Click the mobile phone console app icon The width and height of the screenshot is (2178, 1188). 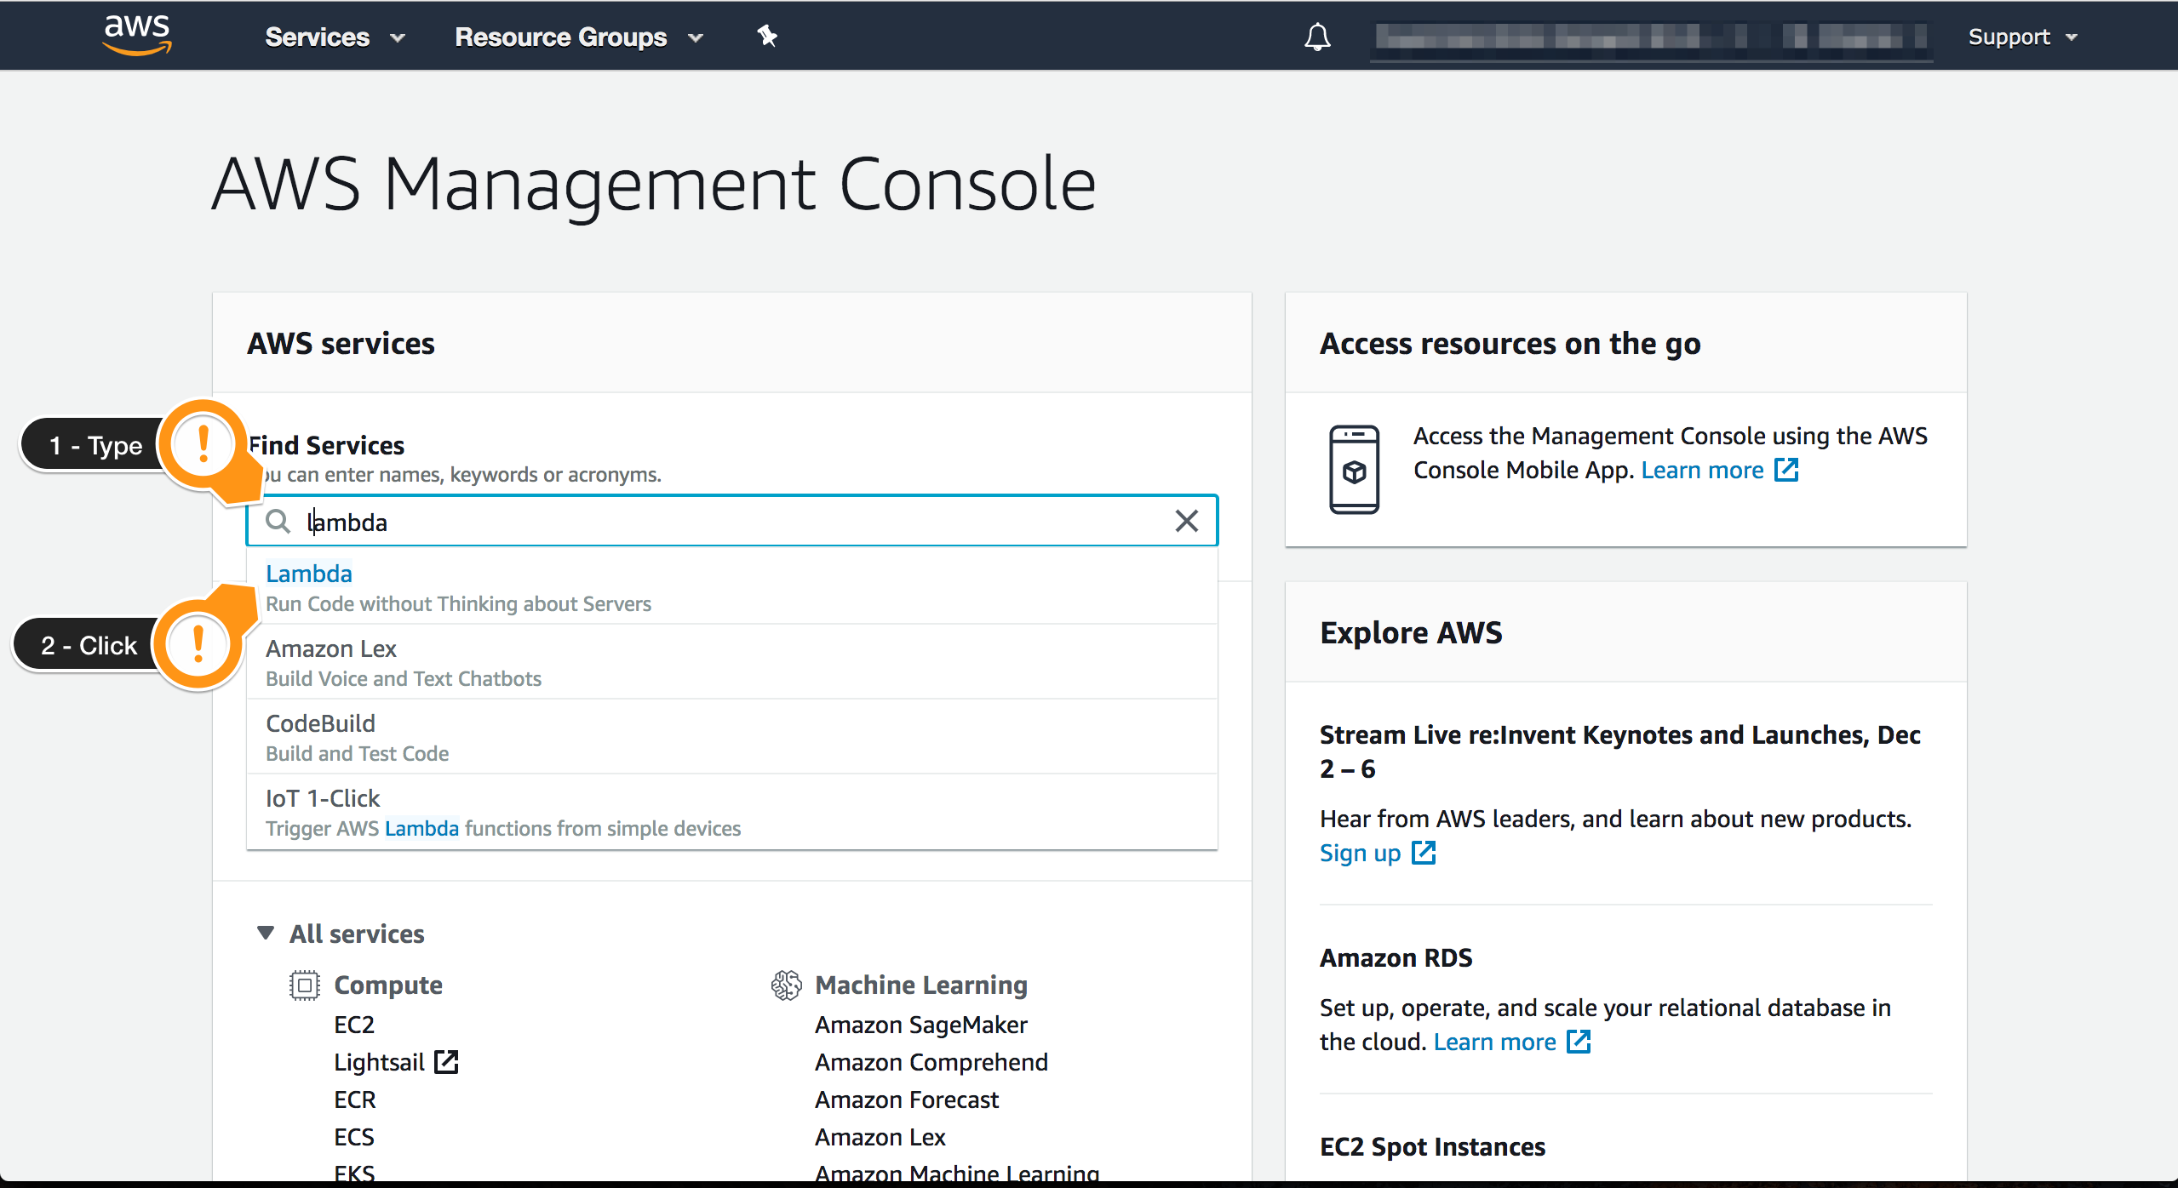point(1354,469)
